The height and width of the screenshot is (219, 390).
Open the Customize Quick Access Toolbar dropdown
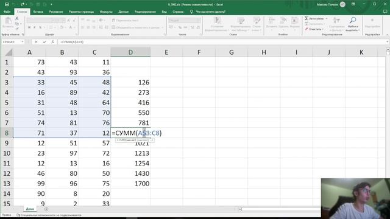(x=51, y=4)
